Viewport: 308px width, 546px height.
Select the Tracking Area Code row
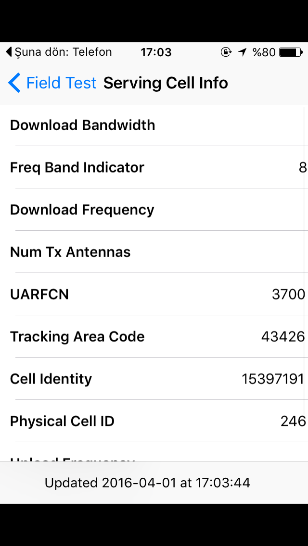tap(154, 336)
